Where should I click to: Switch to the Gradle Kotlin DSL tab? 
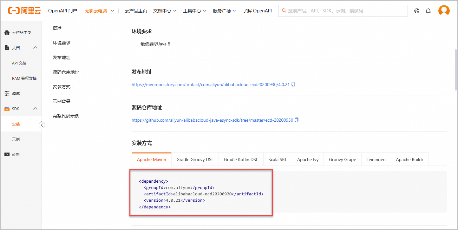[241, 159]
